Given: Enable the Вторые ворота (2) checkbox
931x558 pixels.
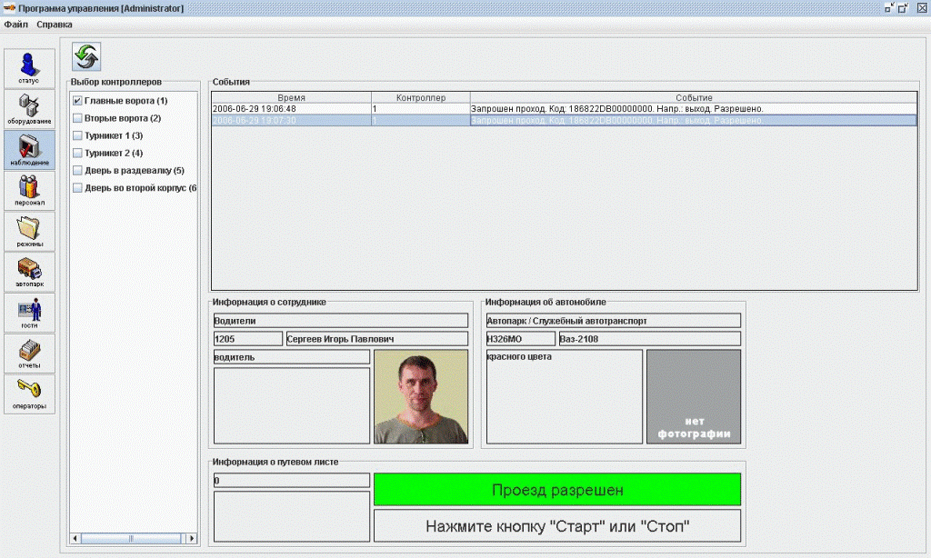Looking at the screenshot, I should 77,118.
